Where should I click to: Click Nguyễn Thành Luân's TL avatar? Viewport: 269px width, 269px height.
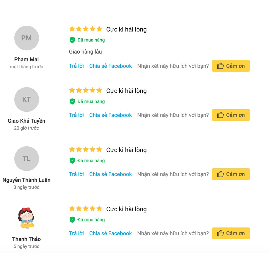point(27,159)
